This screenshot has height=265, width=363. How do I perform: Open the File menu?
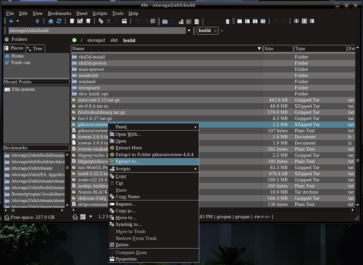coord(10,13)
